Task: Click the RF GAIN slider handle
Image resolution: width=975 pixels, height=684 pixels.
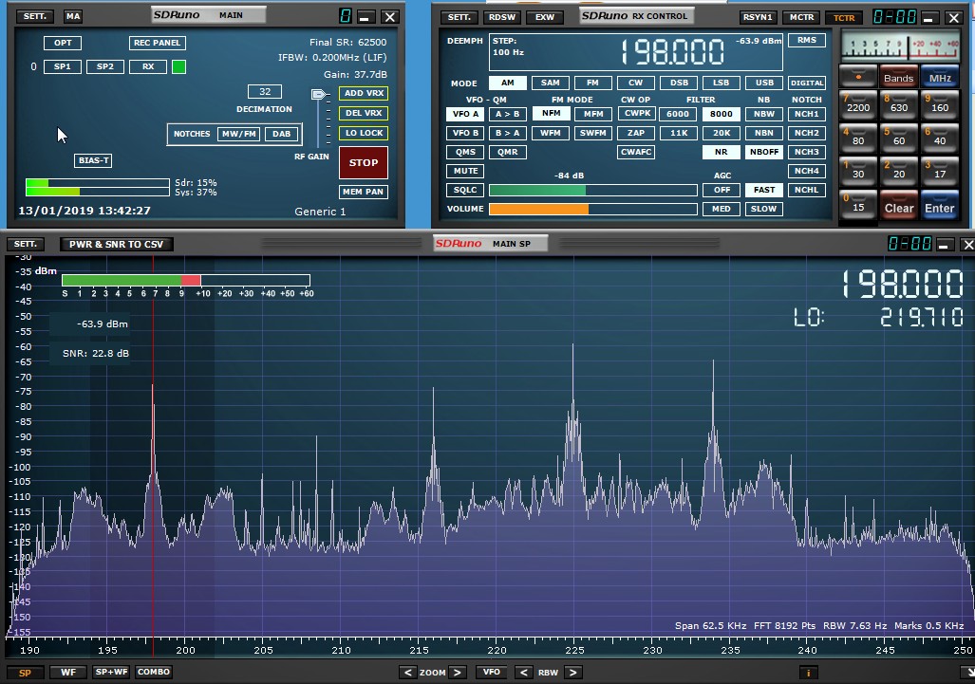Action: (318, 95)
